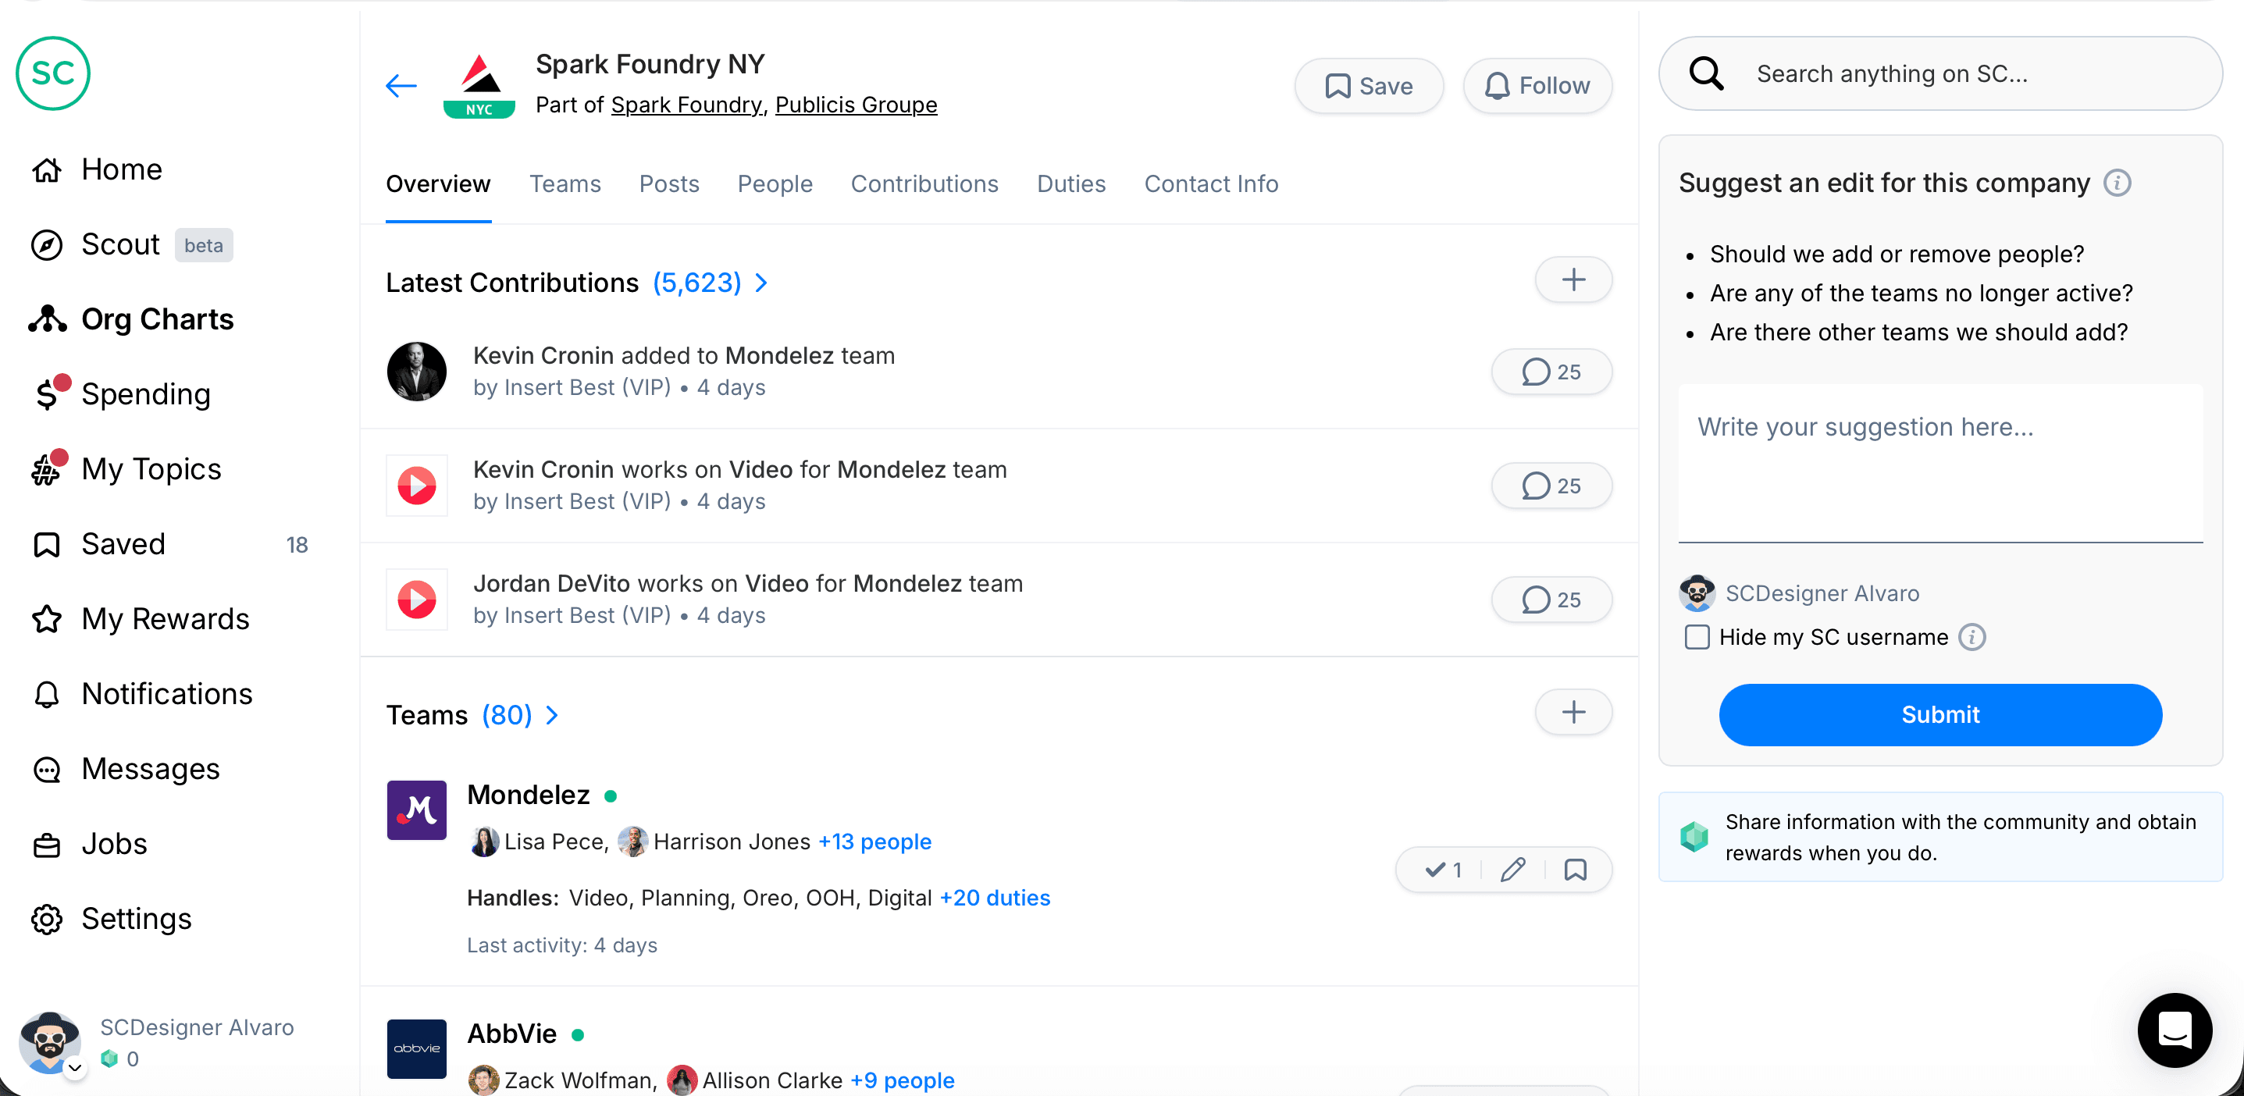Open Org Charts in sidebar
Viewport: 2244px width, 1096px height.
click(157, 320)
